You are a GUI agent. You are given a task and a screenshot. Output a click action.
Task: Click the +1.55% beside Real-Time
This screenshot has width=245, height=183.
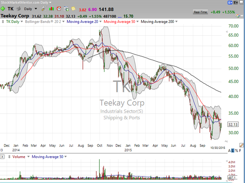pos(229,12)
